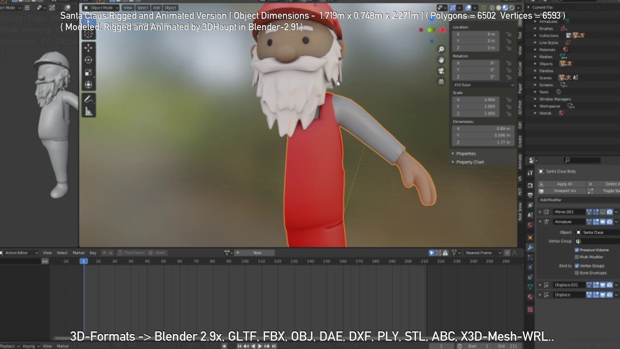The height and width of the screenshot is (349, 620).
Task: Click frame 1 playhead marker on timeline
Action: click(84, 261)
